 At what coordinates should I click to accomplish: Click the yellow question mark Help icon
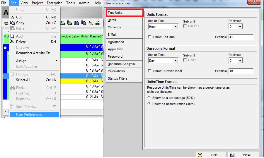200,155
